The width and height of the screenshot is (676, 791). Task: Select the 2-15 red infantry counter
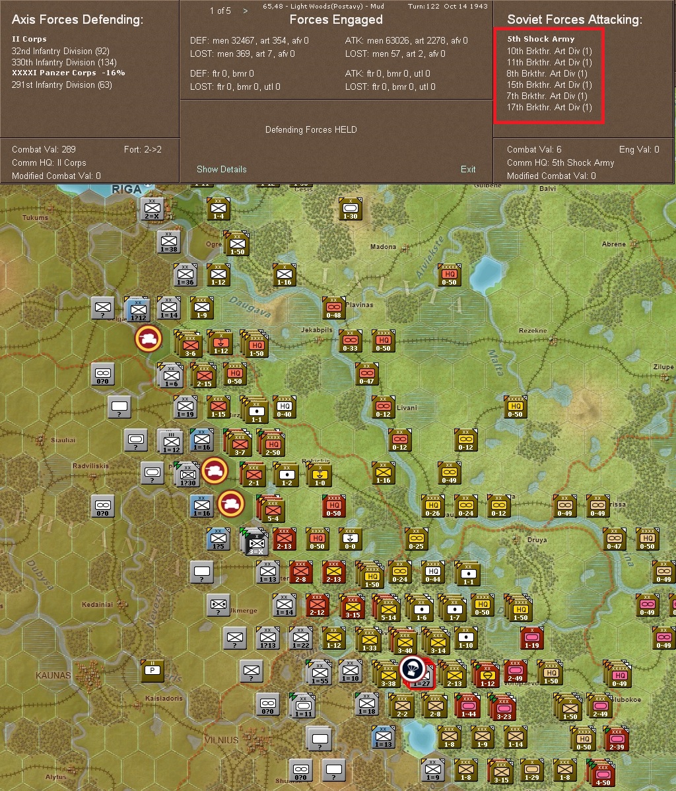point(203,376)
